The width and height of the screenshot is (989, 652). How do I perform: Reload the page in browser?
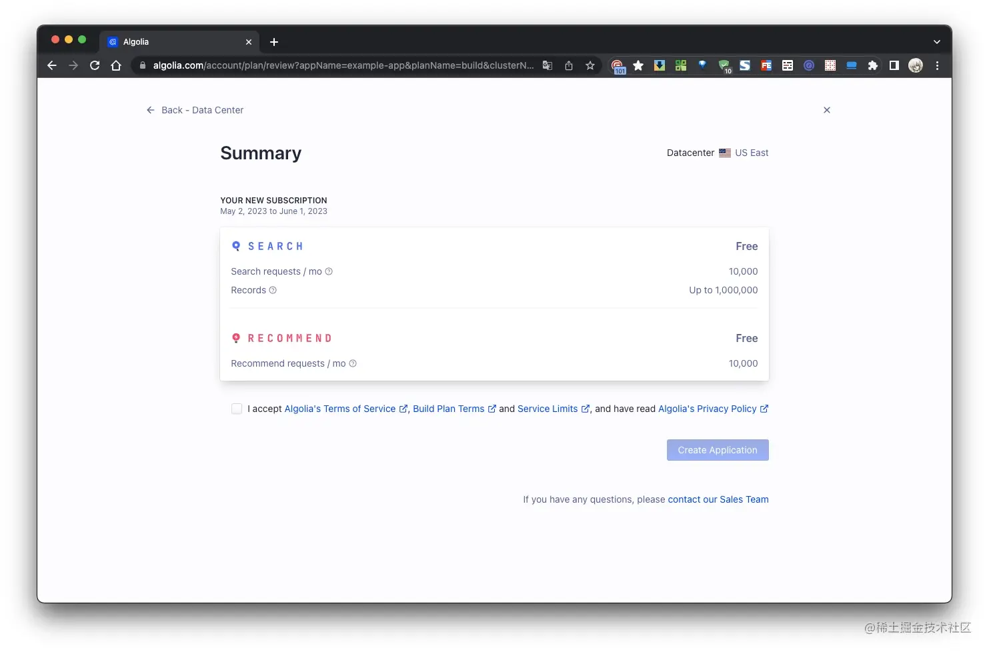click(x=95, y=65)
